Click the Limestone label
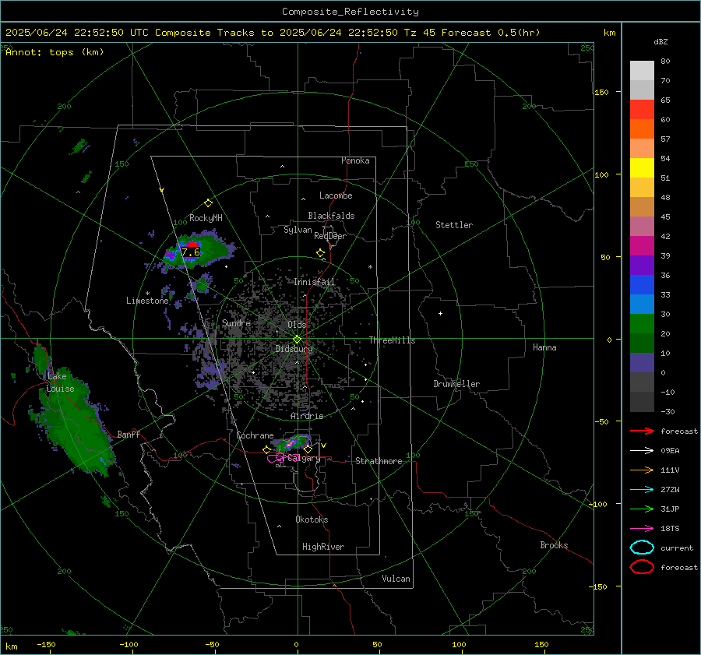Screen dimensions: 701x655 pos(147,301)
